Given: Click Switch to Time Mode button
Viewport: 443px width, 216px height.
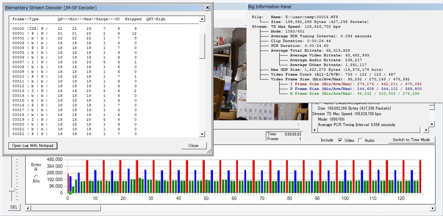Looking at the screenshot, I should click(411, 140).
